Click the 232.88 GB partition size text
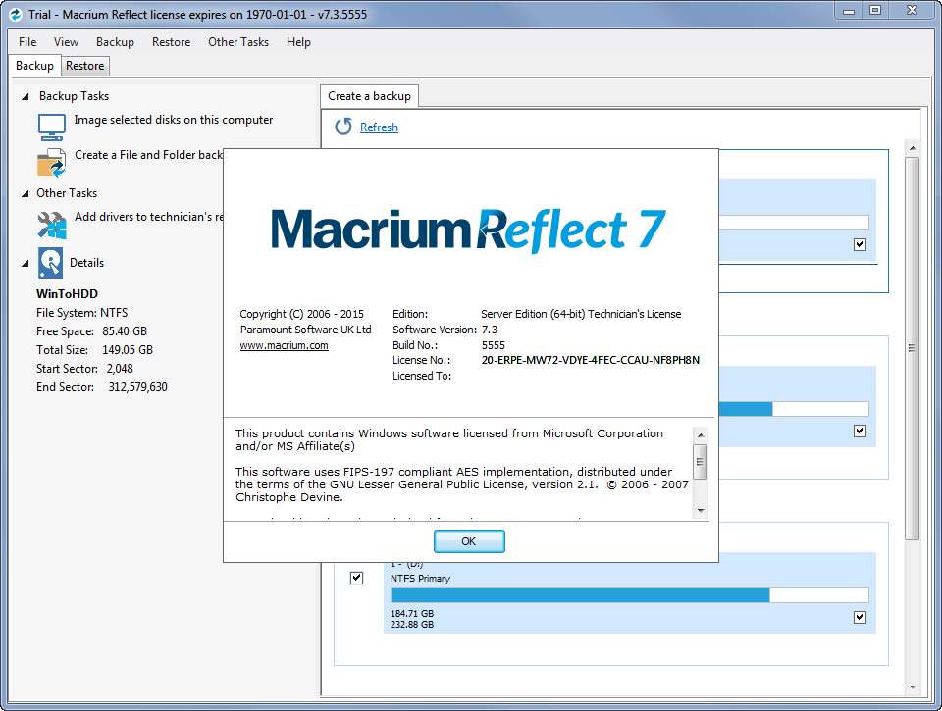 412,625
